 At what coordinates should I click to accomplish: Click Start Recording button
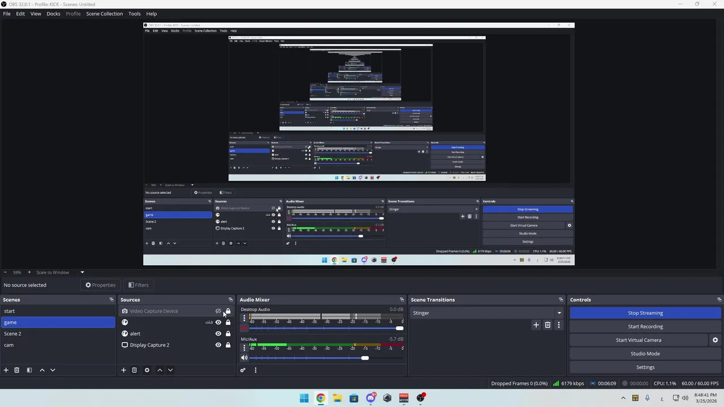645,326
